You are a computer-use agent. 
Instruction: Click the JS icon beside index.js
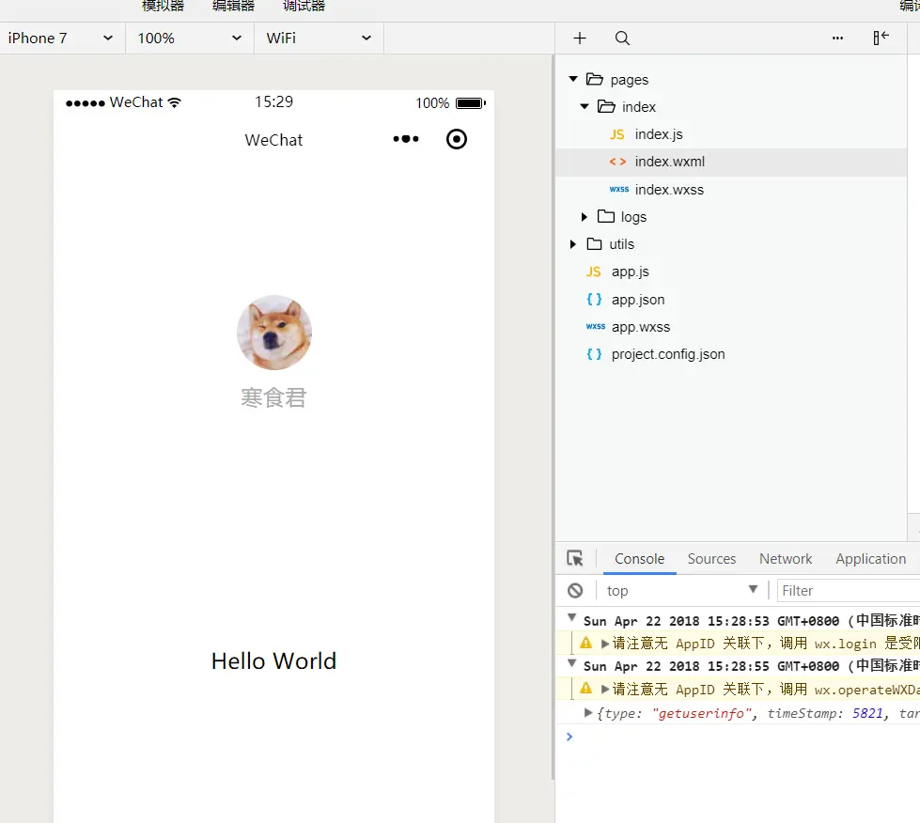616,134
